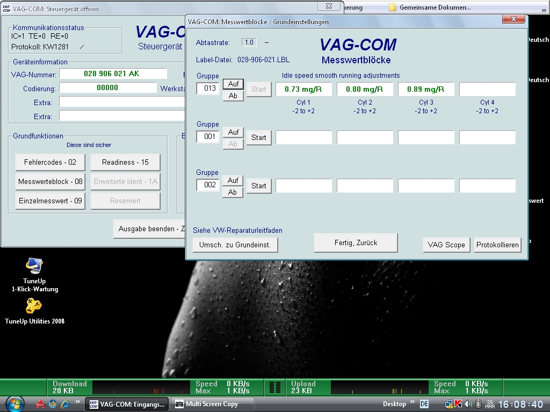Screen dimensions: 550x412
Task: Click the Gruppe 013 number field
Action: 208,89
